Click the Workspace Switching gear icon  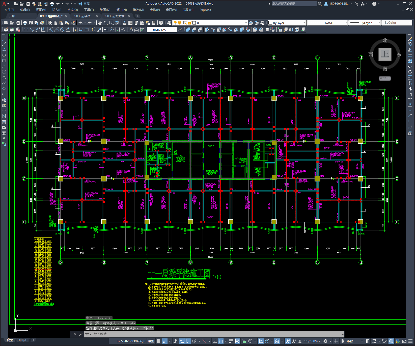(x=325, y=341)
